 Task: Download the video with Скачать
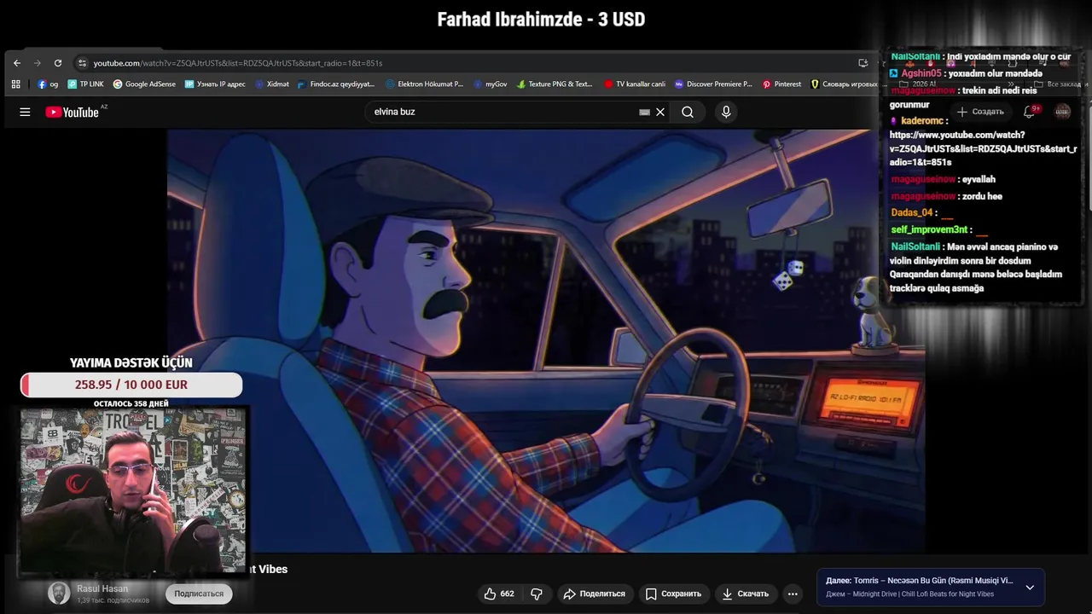746,594
